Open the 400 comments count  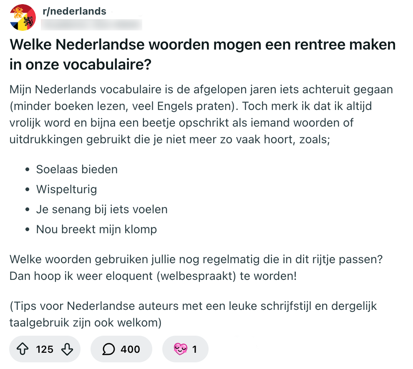click(130, 349)
